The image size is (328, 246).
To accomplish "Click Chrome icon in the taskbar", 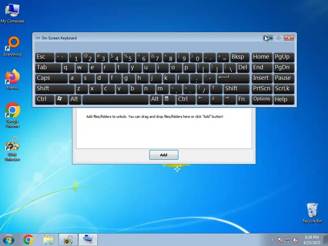I will (29, 240).
